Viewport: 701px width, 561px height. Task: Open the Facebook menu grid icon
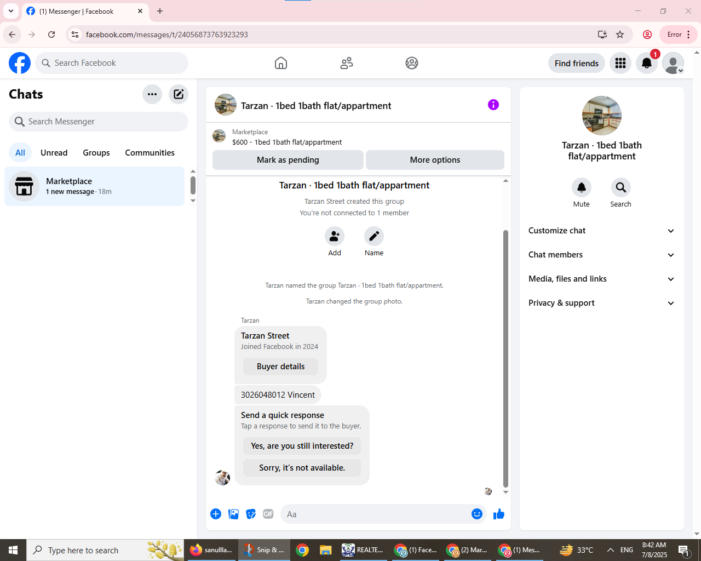point(620,63)
